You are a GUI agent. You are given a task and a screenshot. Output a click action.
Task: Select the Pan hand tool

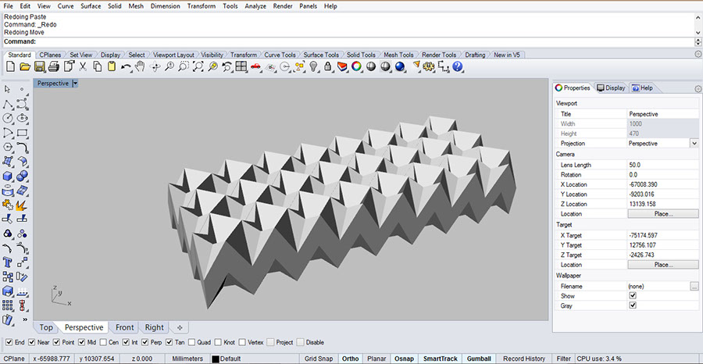(139, 67)
